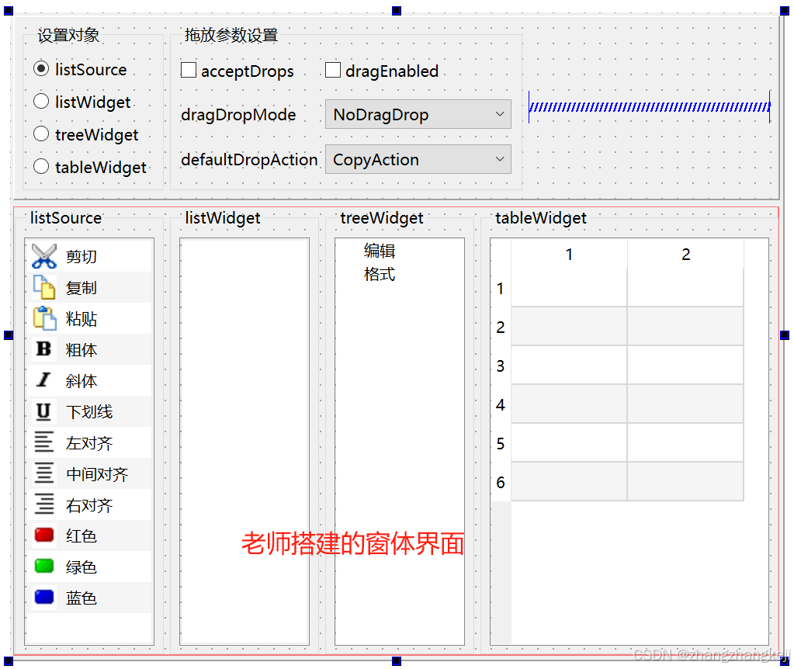Screen dimensions: 794x669
Task: Click the green swatch icon beside 绿色
Action: [44, 567]
